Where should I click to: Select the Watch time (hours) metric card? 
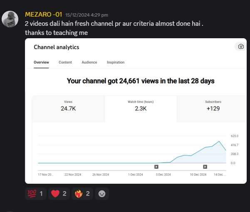click(141, 109)
